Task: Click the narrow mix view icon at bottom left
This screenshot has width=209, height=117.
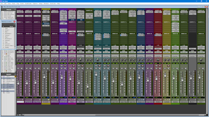Action: click(x=20, y=115)
